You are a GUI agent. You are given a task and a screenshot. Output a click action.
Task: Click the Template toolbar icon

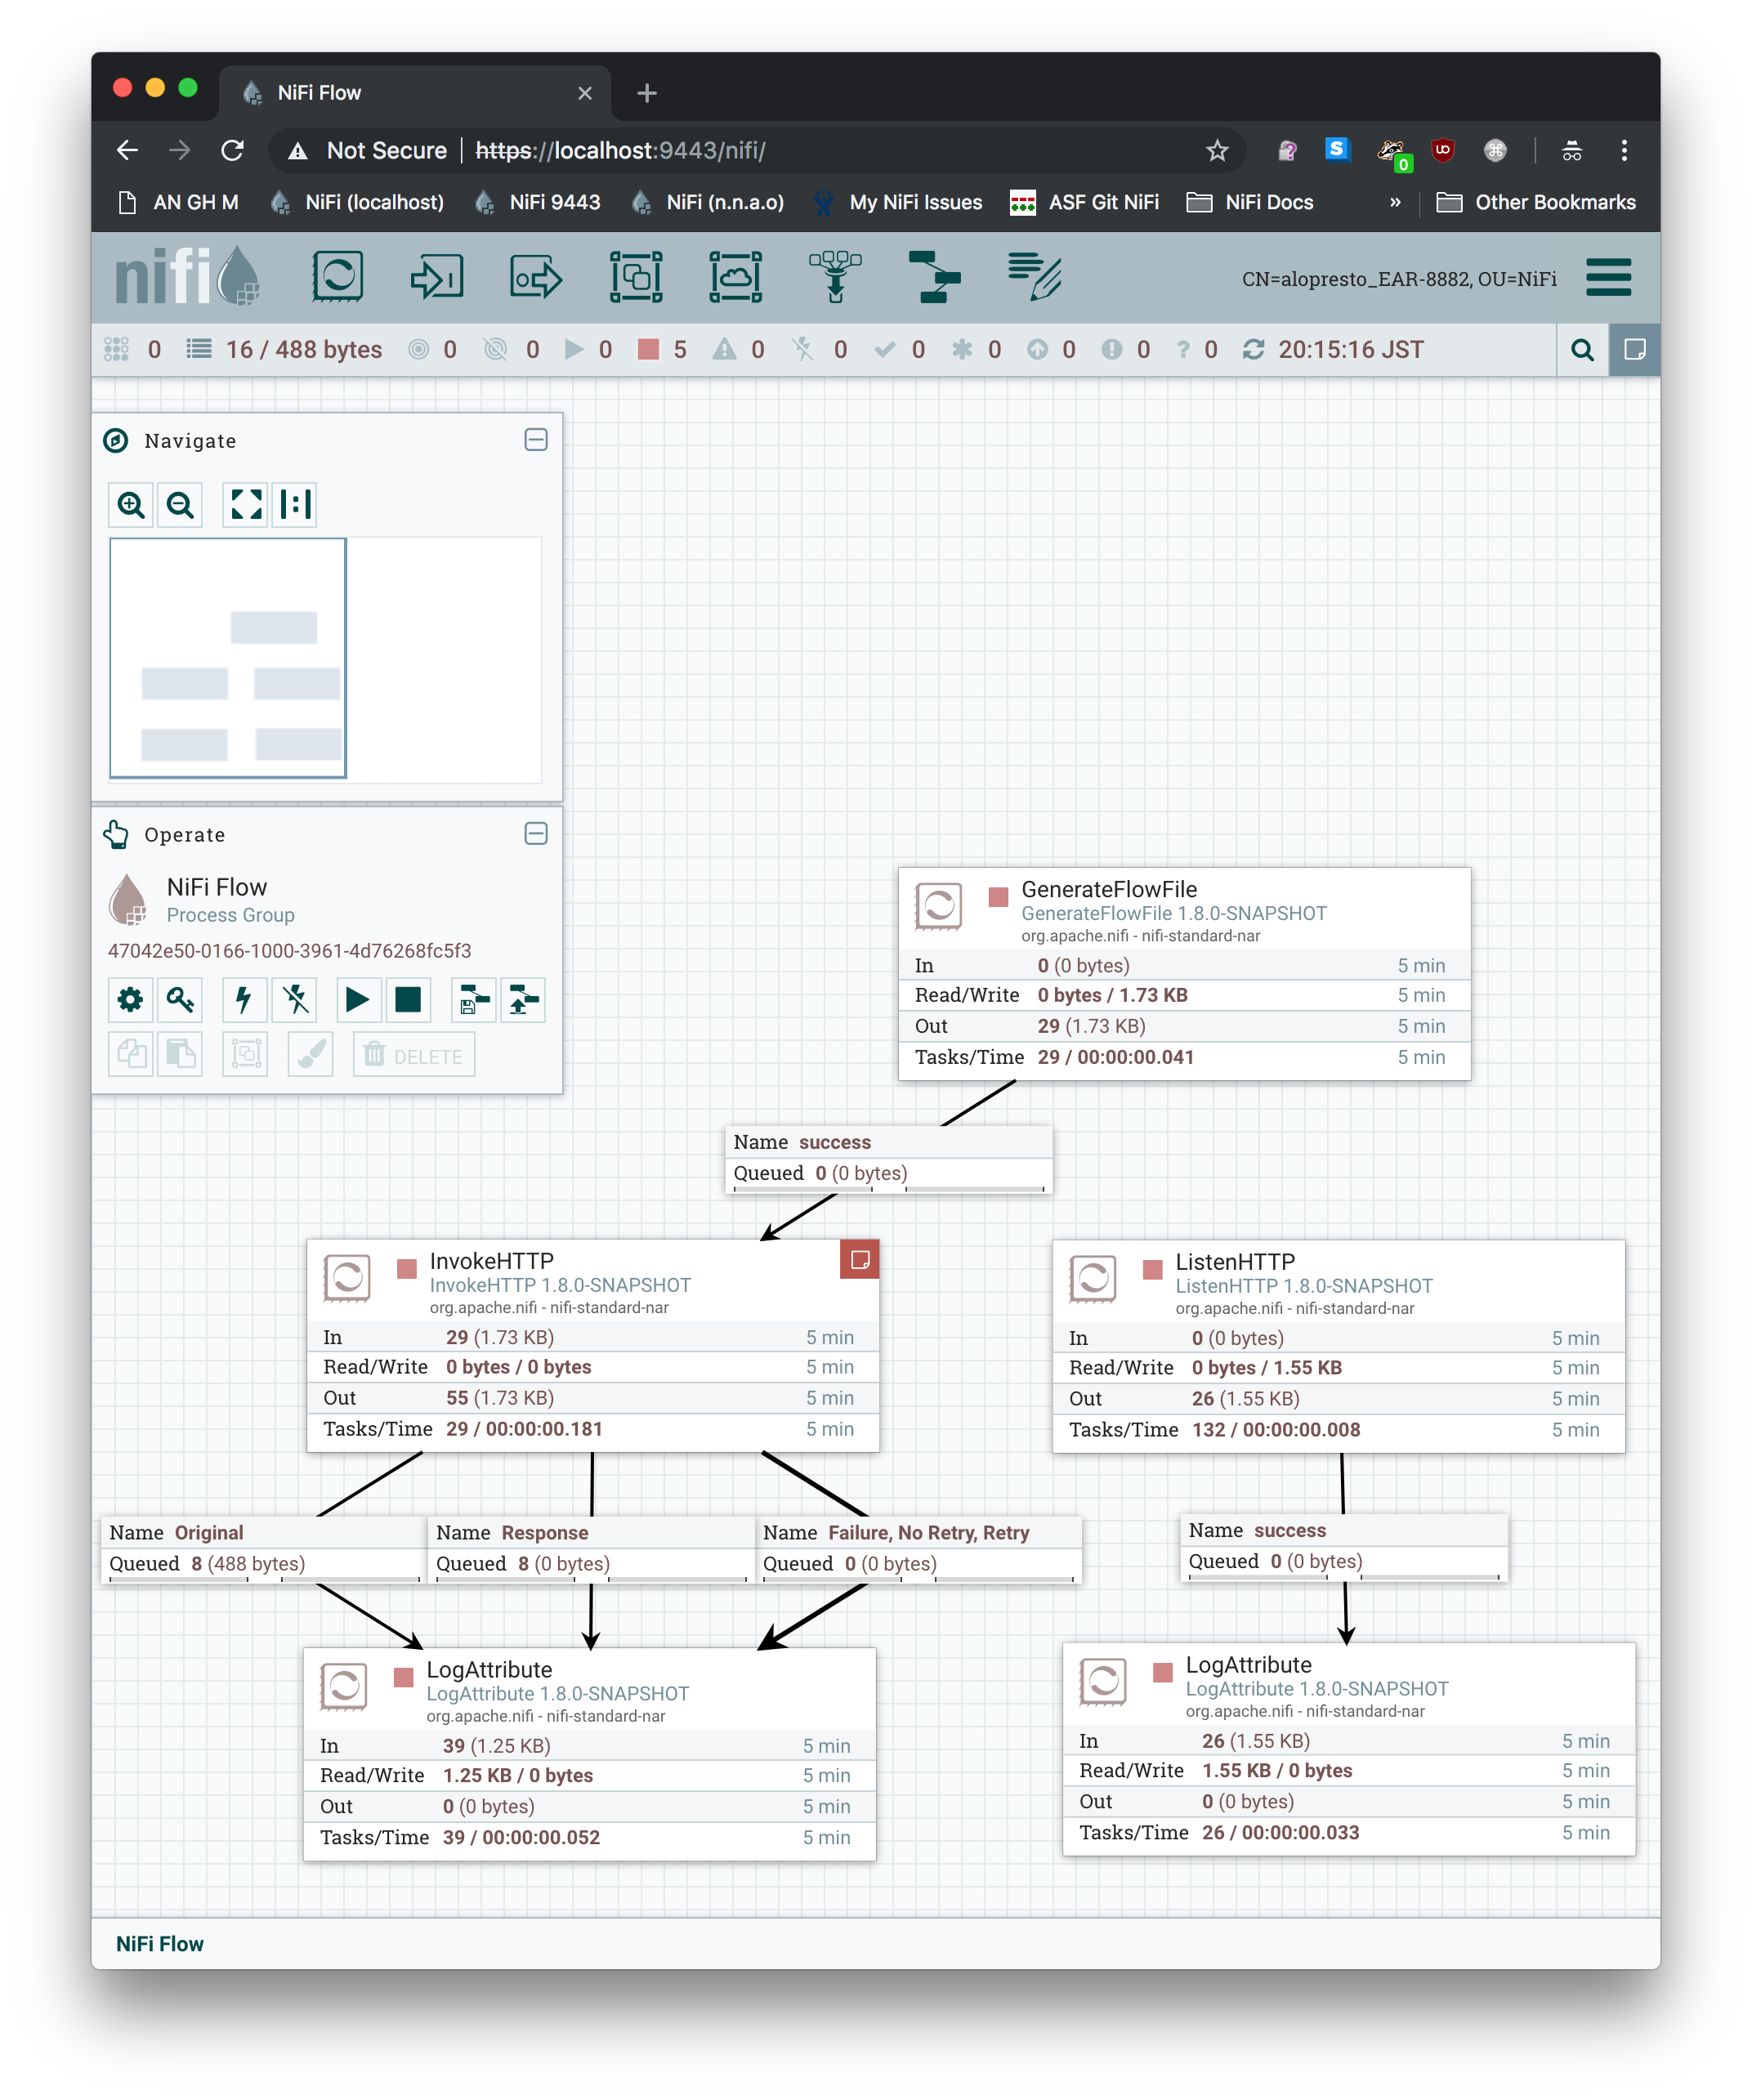point(934,277)
